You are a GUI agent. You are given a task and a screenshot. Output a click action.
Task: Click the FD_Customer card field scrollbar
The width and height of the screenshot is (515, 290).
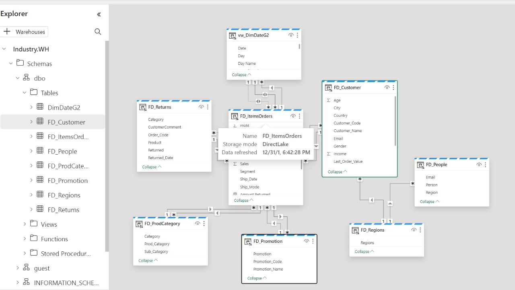(x=396, y=121)
